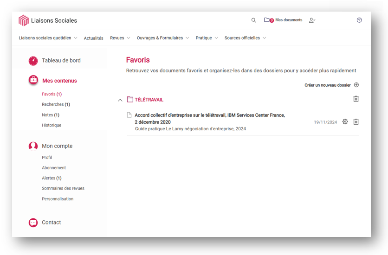Click Guide pratique Le Lamy négociation subtitle
This screenshot has height=255, width=388.
pos(190,129)
